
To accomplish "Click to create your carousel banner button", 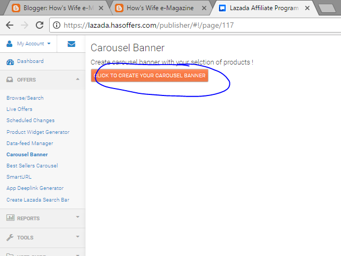I will click(150, 76).
